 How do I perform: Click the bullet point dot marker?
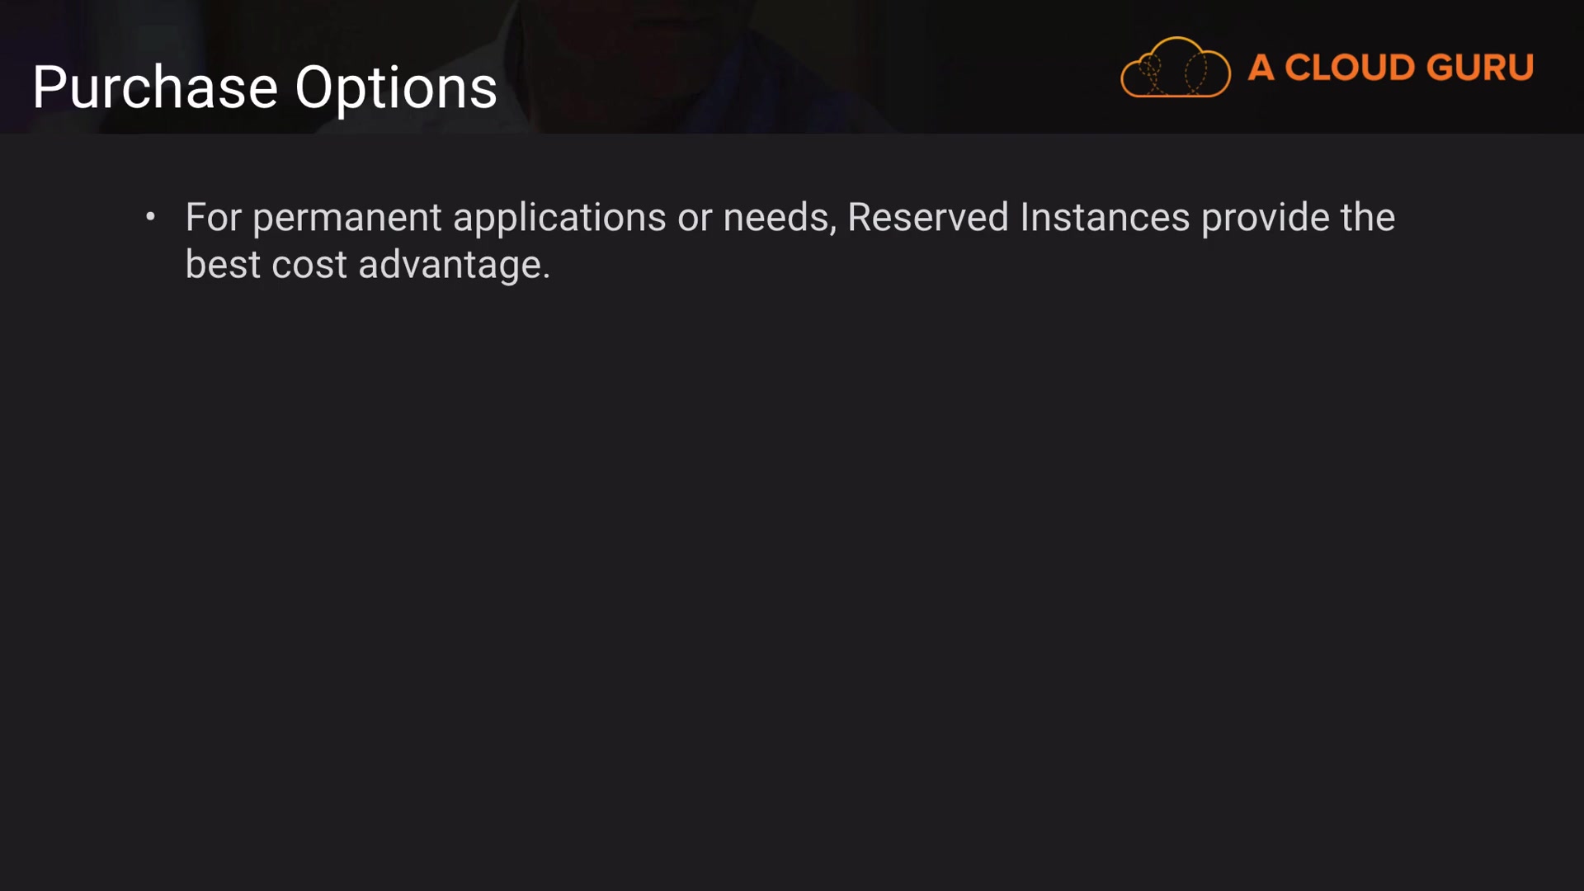[x=150, y=217]
